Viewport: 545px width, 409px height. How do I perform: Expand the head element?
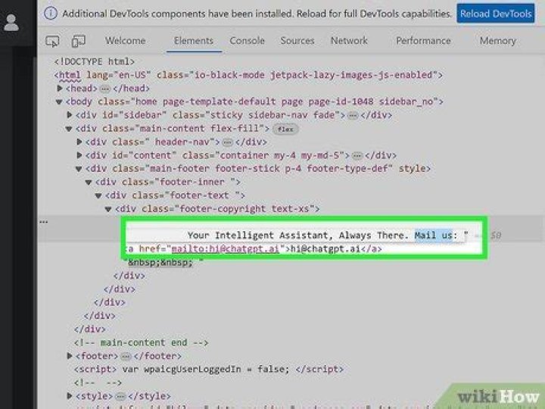point(60,89)
